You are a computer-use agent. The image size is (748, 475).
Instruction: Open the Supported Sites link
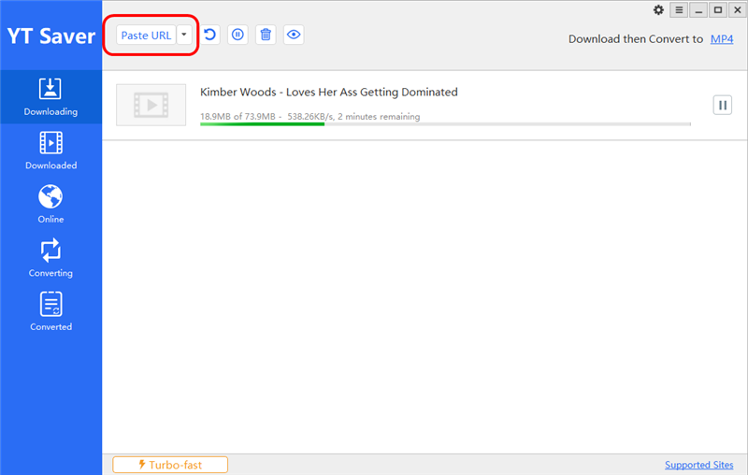[698, 465]
